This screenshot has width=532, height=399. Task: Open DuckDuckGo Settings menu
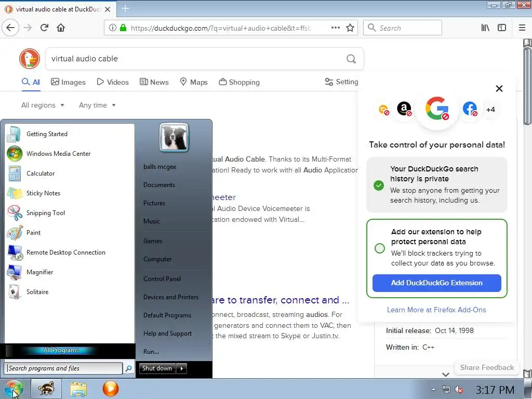(x=341, y=82)
